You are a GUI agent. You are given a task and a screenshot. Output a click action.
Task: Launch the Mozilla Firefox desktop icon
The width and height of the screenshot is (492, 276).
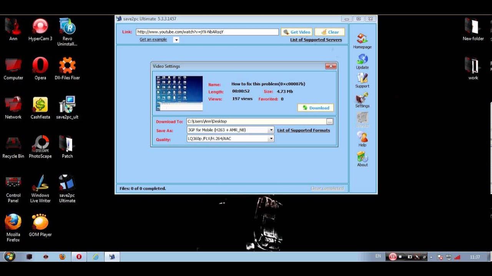click(x=13, y=228)
